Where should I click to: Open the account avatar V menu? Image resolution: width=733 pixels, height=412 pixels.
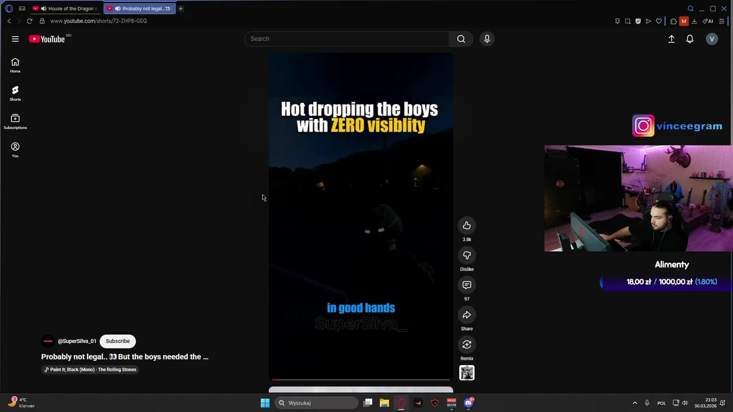point(712,39)
